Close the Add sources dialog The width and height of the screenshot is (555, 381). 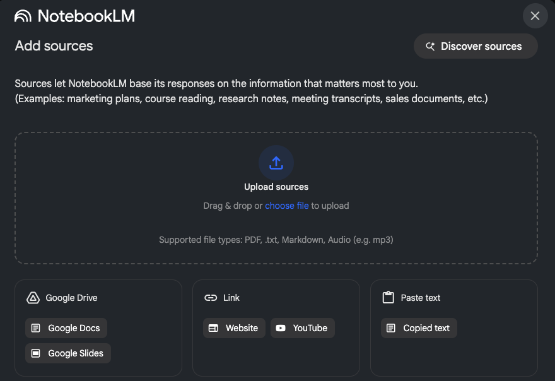point(535,16)
